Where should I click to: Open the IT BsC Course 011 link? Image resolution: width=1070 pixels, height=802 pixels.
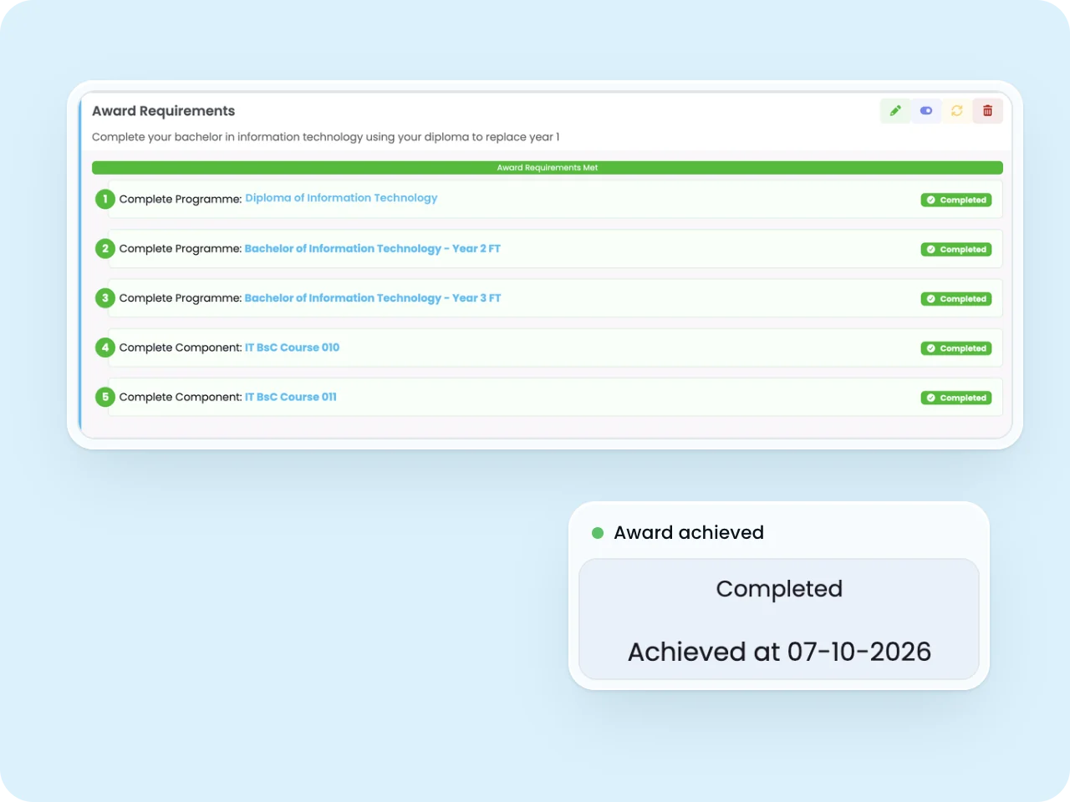point(291,397)
